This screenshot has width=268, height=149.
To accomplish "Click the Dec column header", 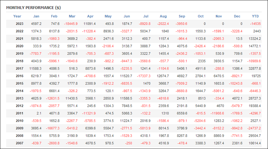I will tap(237, 16).
